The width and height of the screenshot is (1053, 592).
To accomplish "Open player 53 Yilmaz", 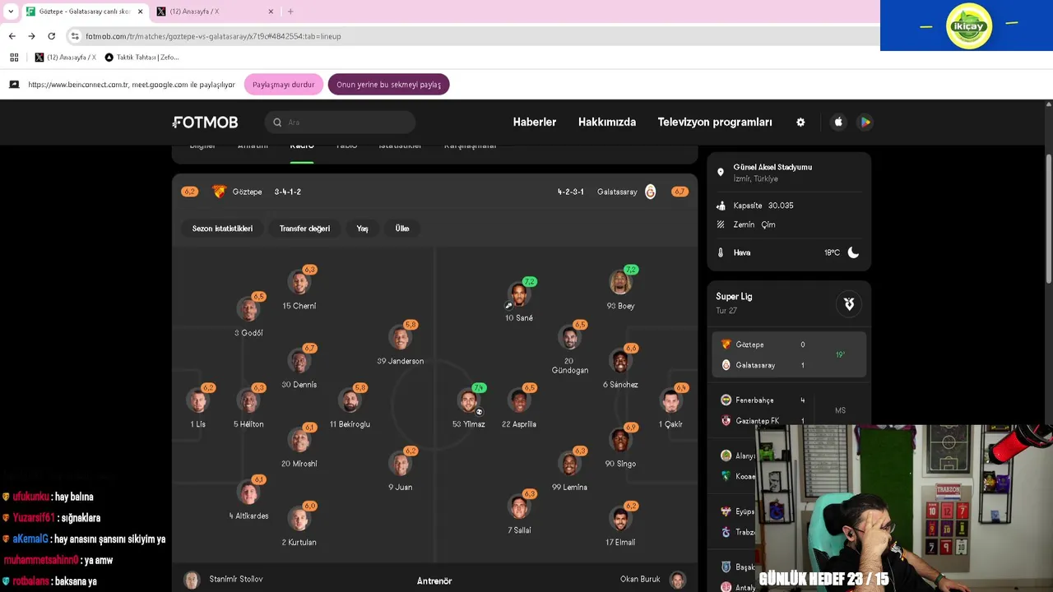I will (x=469, y=406).
